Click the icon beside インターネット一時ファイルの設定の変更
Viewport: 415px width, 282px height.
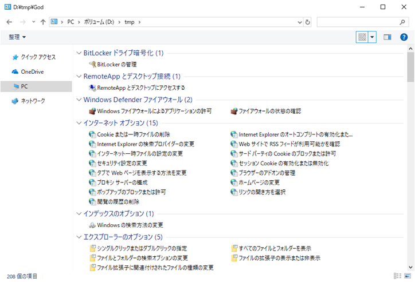tap(92, 154)
